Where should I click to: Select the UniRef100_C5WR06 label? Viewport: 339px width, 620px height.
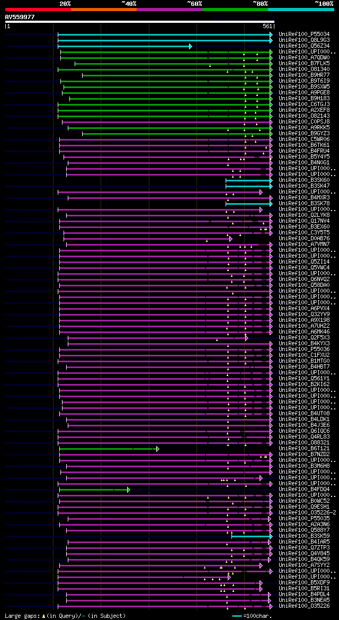pyautogui.click(x=304, y=139)
